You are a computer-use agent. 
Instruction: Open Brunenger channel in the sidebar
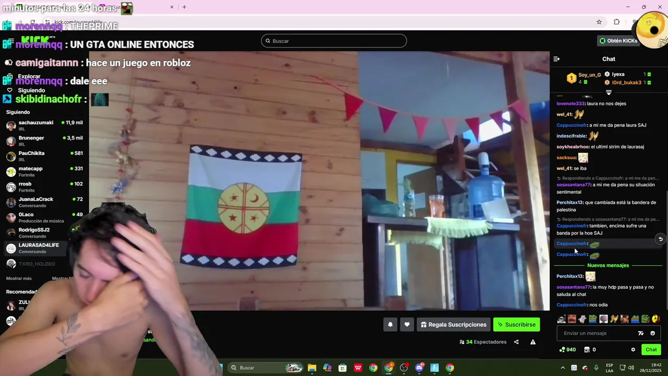coord(44,141)
